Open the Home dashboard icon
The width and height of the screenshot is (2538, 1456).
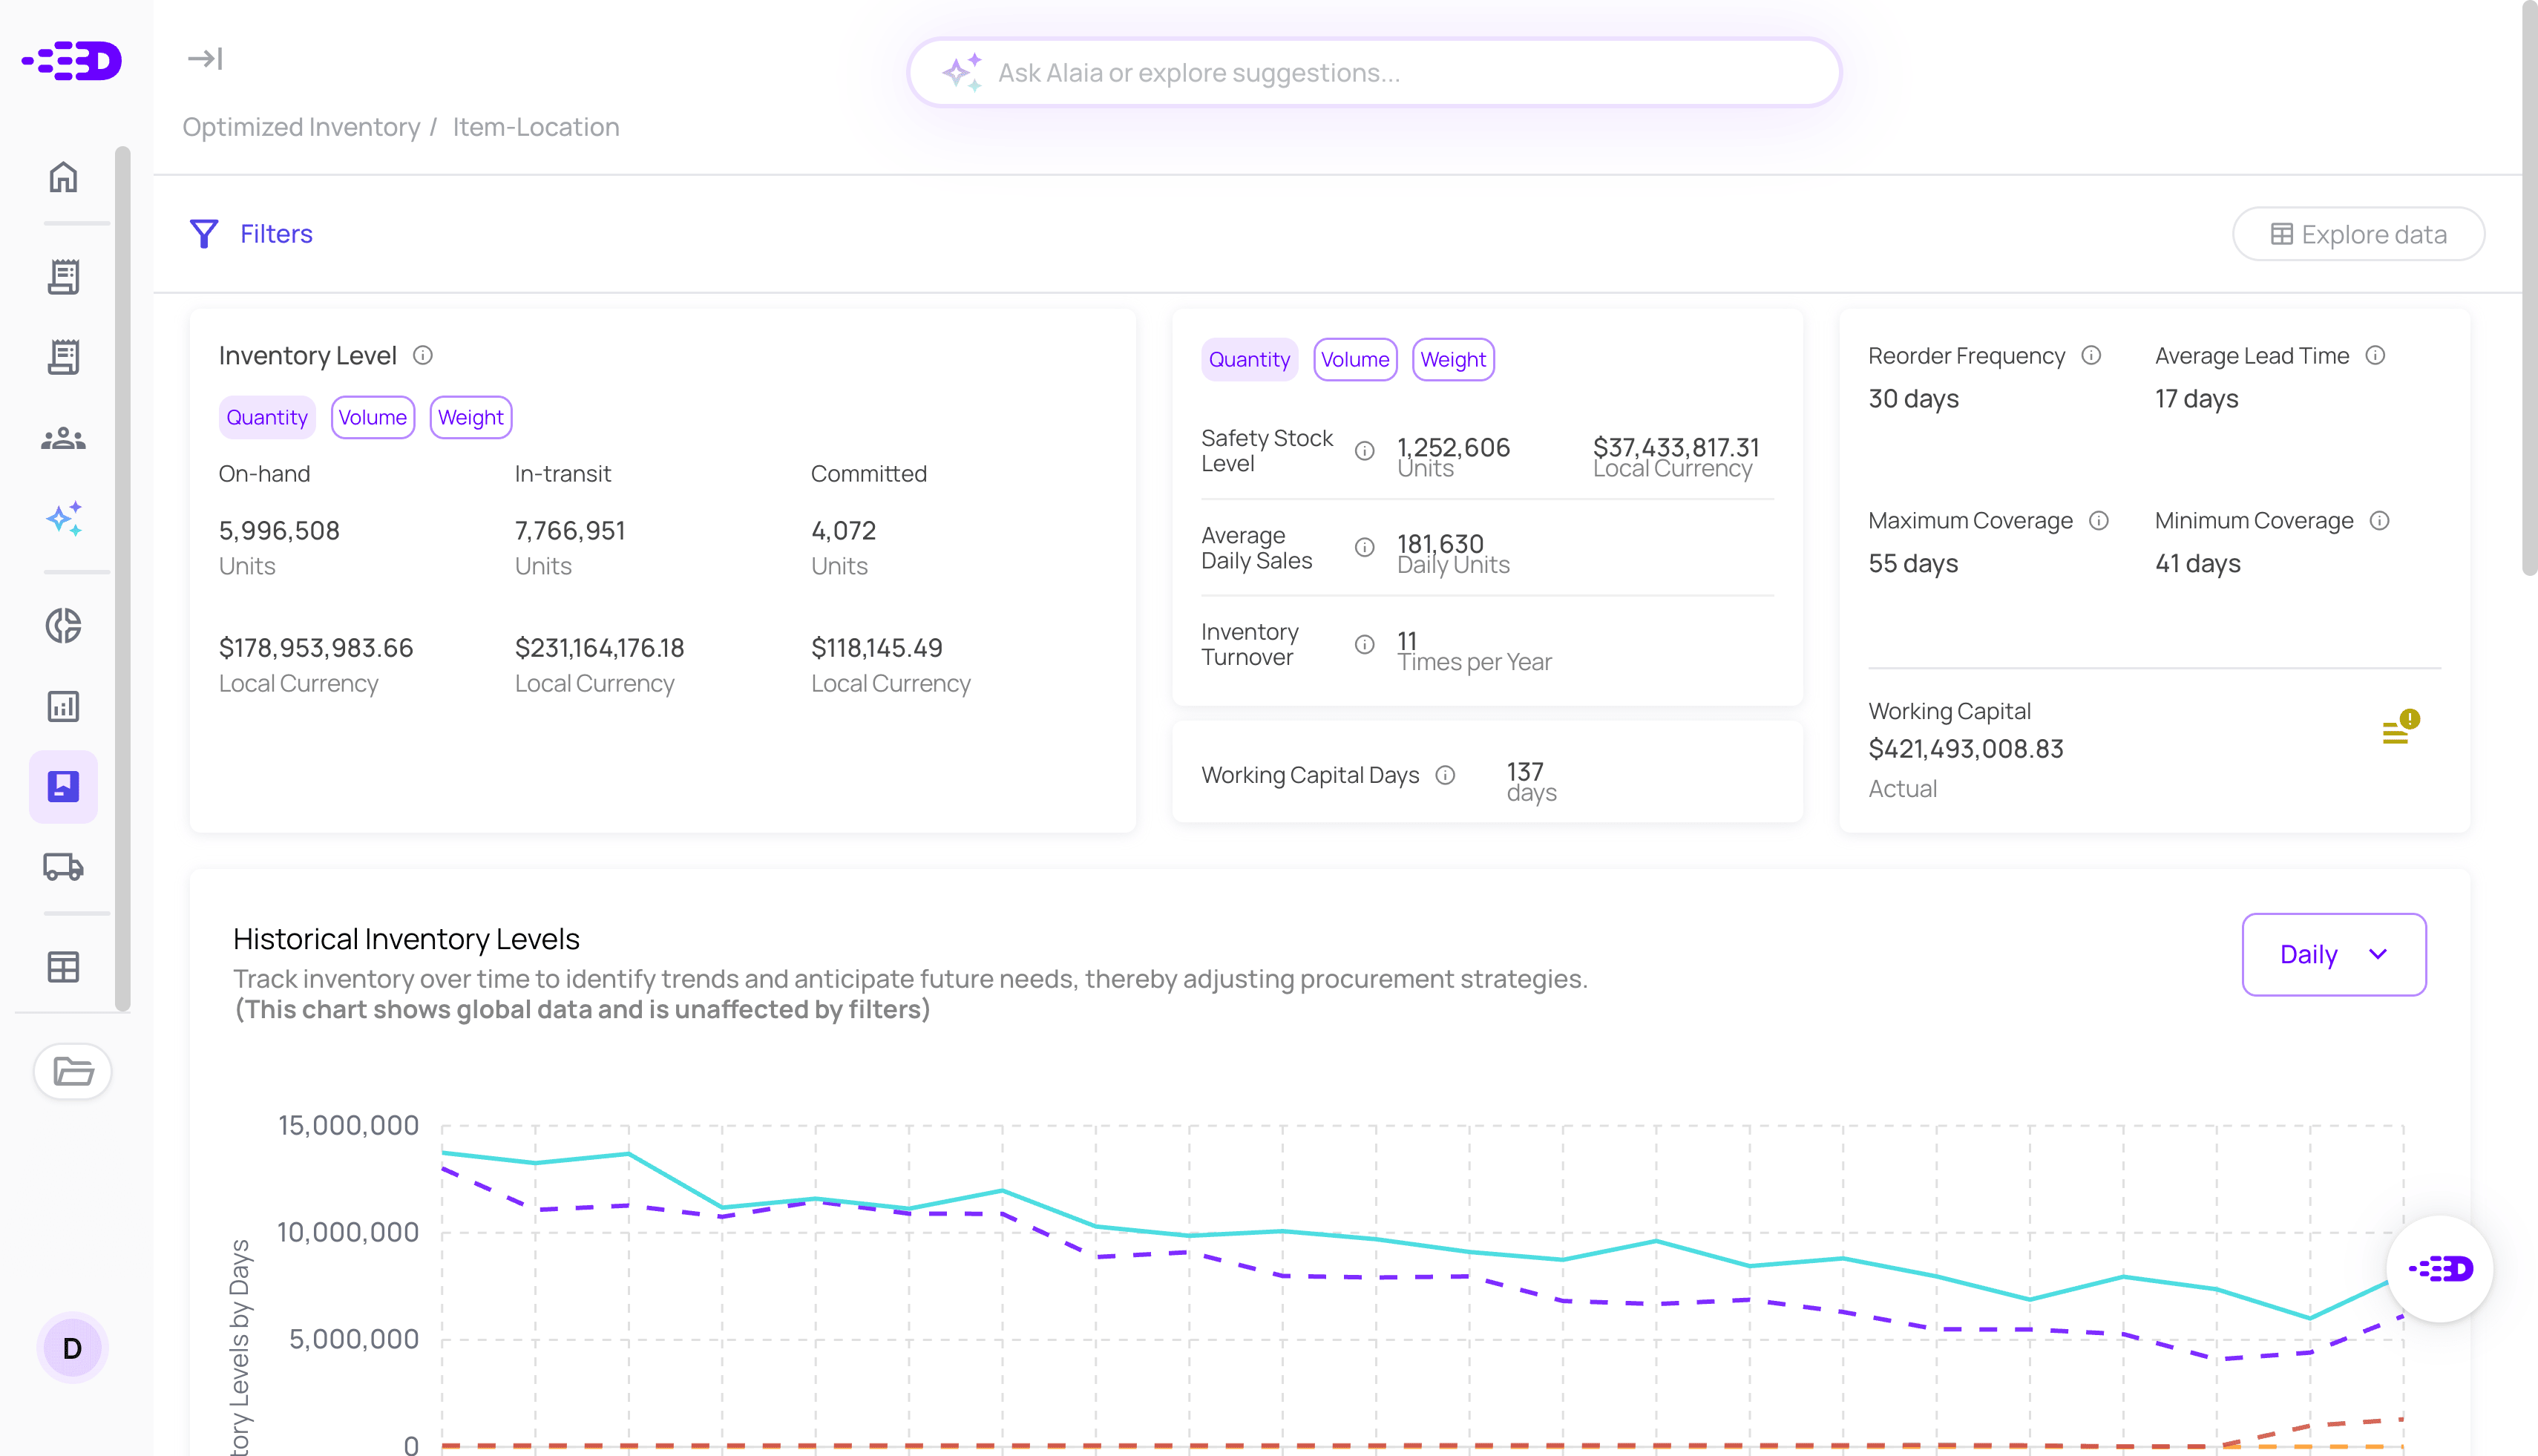coord(63,177)
